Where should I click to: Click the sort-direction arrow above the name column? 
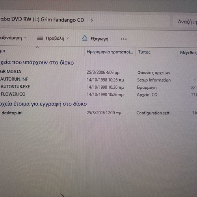click(37, 47)
